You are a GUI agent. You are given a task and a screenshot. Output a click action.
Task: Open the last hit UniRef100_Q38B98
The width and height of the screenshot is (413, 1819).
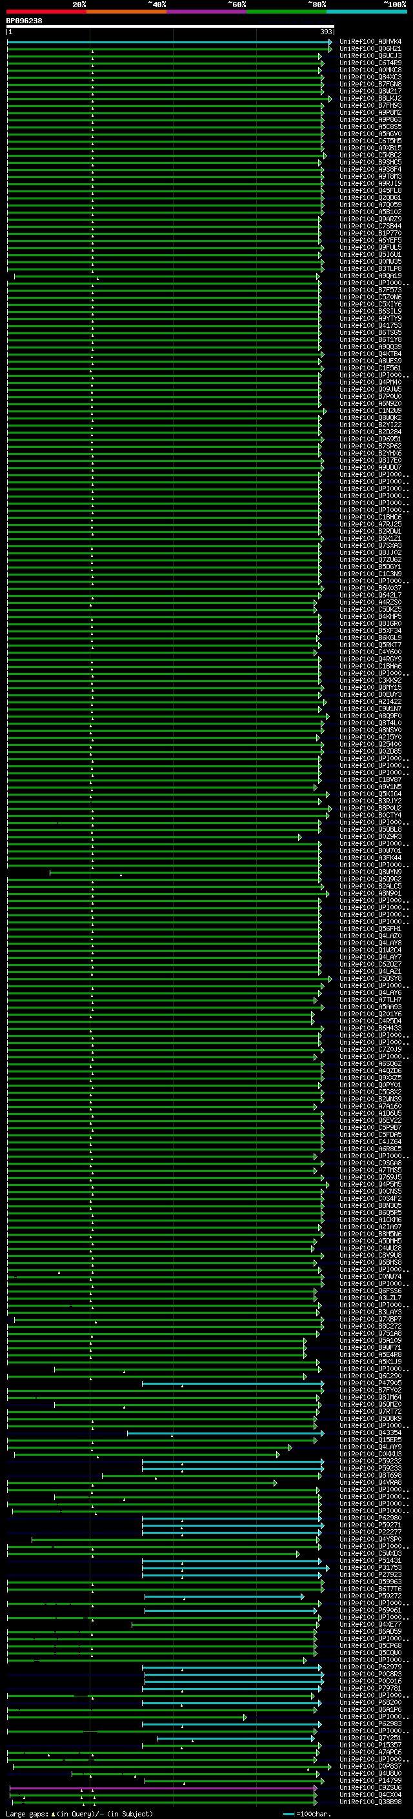(370, 1802)
